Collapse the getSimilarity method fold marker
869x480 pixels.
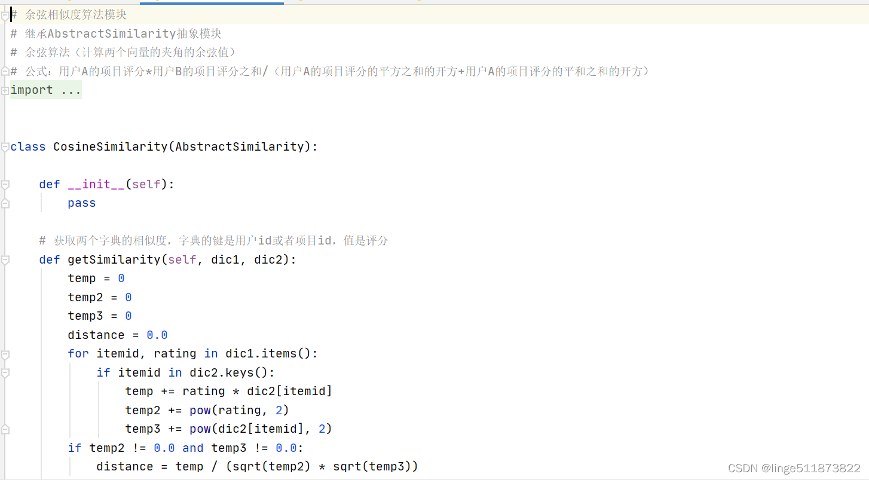click(5, 260)
